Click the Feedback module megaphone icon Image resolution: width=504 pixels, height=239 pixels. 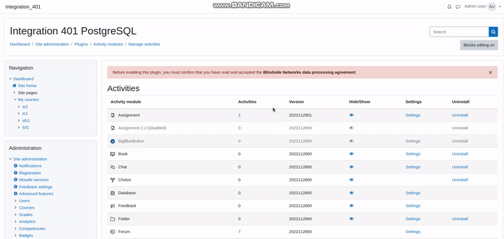(x=113, y=206)
